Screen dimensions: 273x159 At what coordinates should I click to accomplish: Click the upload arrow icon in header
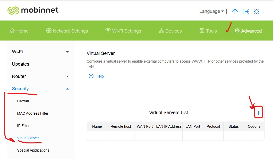(235, 12)
